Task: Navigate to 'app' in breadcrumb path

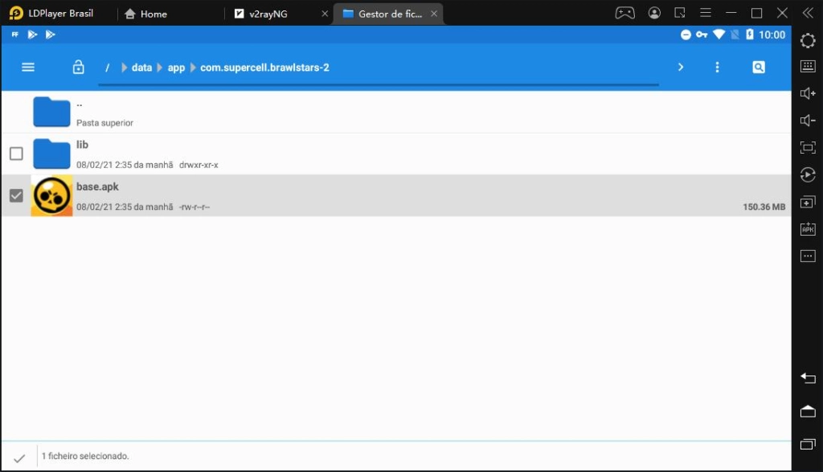Action: coord(176,68)
